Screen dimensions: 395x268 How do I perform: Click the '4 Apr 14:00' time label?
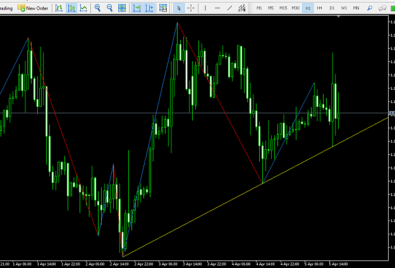(x=265, y=264)
